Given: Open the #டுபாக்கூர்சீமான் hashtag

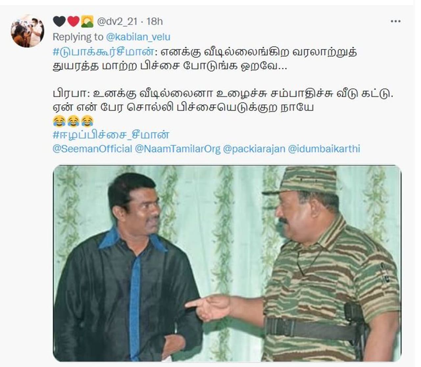Looking at the screenshot, I should pyautogui.click(x=103, y=52).
